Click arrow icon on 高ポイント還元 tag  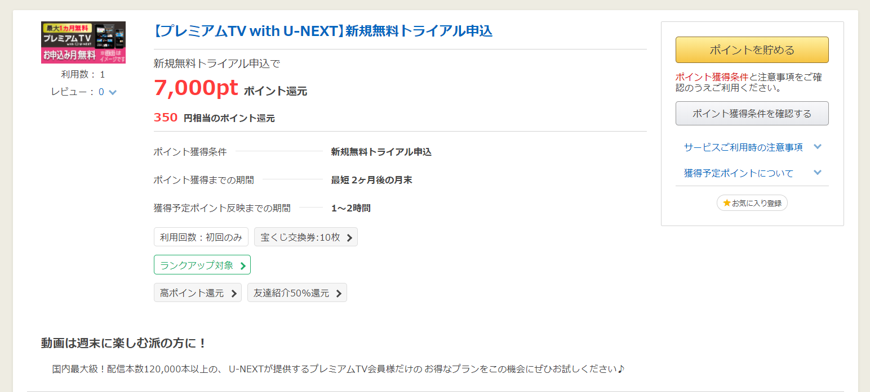coord(234,293)
